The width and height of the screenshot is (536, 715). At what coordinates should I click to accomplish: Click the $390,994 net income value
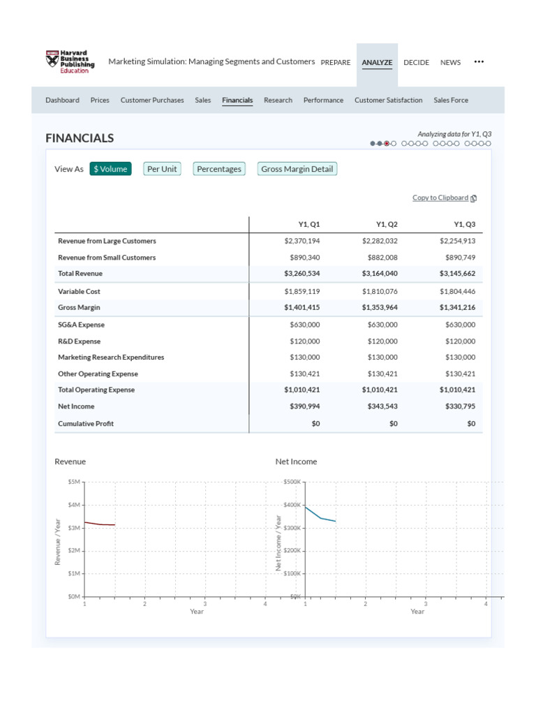click(x=305, y=406)
